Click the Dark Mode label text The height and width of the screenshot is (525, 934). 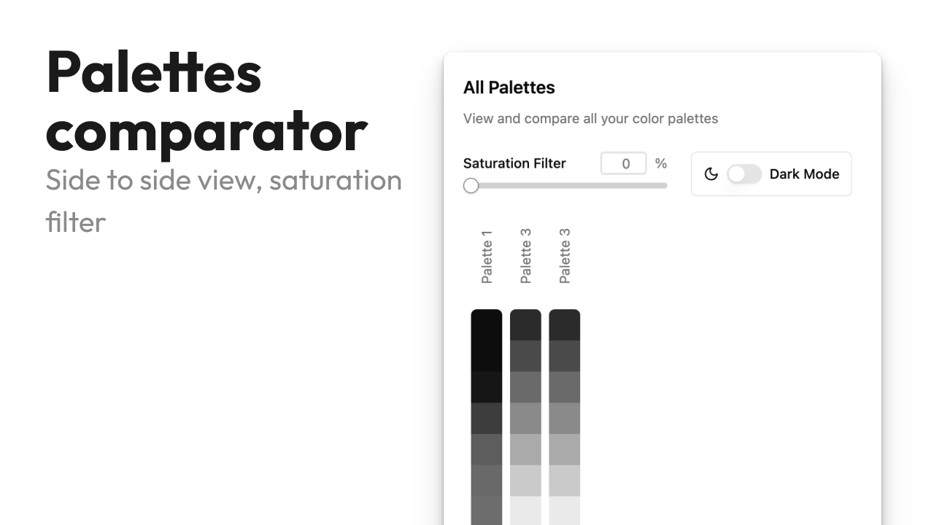804,174
